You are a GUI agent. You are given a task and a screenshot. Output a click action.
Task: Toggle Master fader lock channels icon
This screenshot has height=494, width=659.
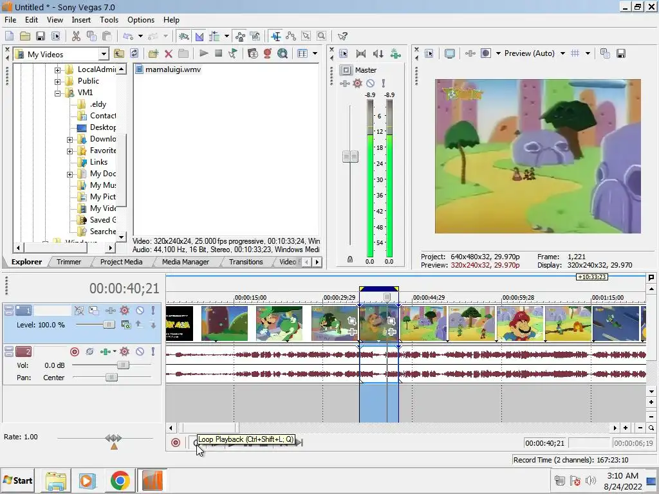coord(349,260)
